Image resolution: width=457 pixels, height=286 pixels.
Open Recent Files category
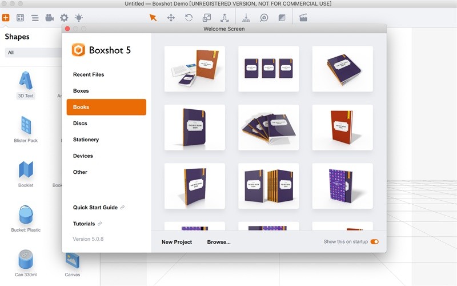click(x=89, y=74)
